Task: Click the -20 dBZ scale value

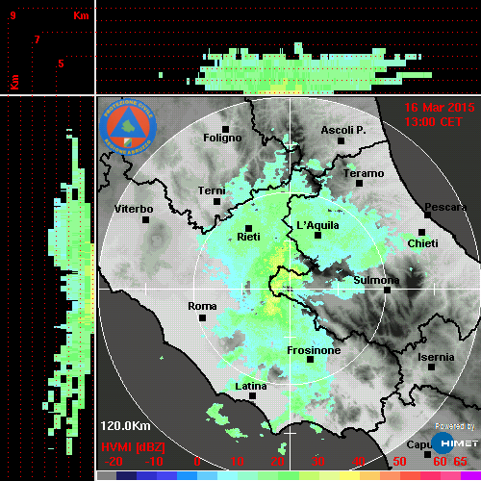Action: click(x=114, y=462)
